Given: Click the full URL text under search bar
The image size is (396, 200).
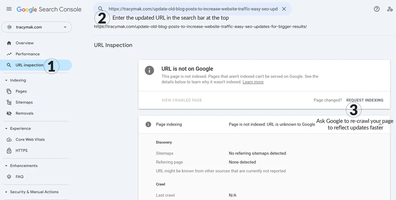Looking at the screenshot, I should pyautogui.click(x=200, y=26).
